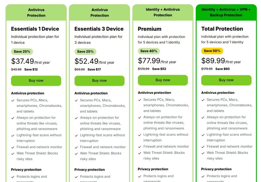Click Privacy protection heading in Essentials 3 Device
The height and width of the screenshot is (182, 261).
coord(89,170)
